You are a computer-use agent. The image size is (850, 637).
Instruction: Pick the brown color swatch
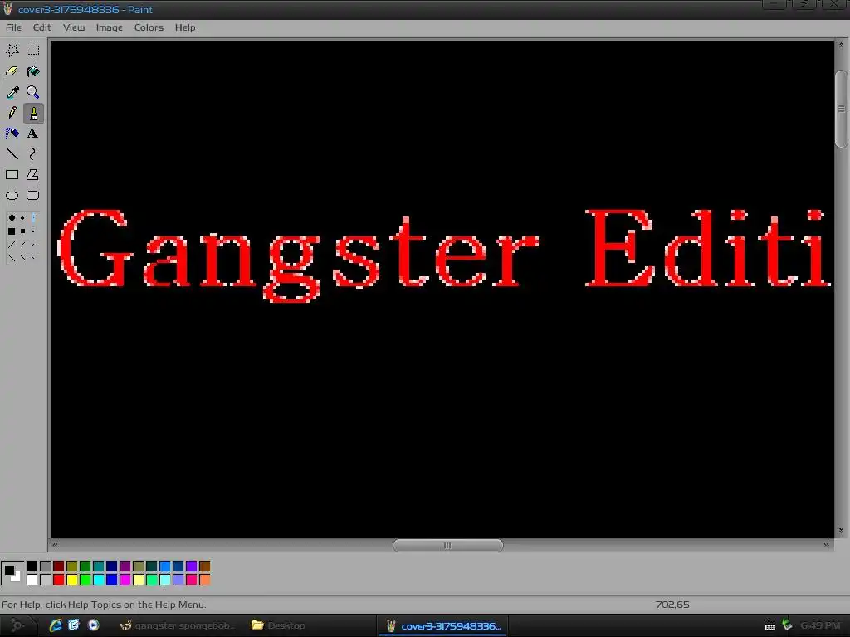click(204, 566)
